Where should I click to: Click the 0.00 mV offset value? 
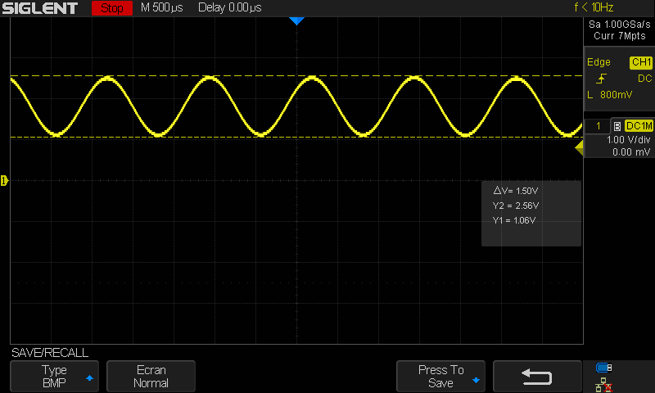pos(631,152)
